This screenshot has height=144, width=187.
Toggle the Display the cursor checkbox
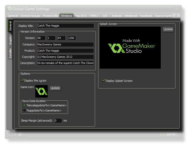click(22, 81)
